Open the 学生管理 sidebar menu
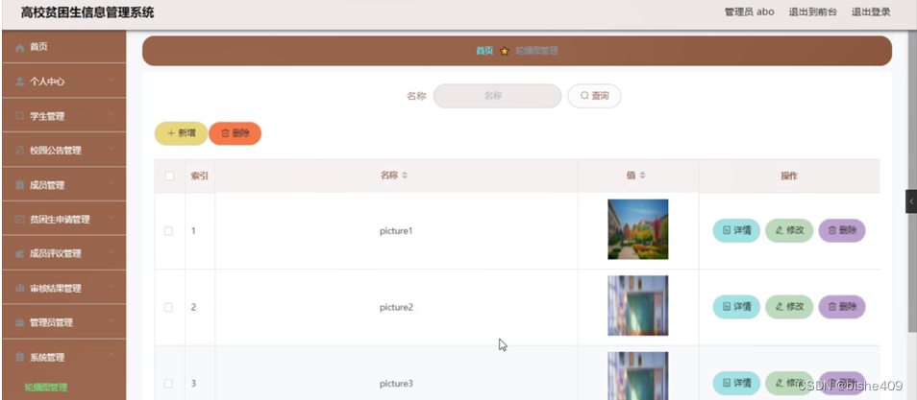 click(x=64, y=116)
